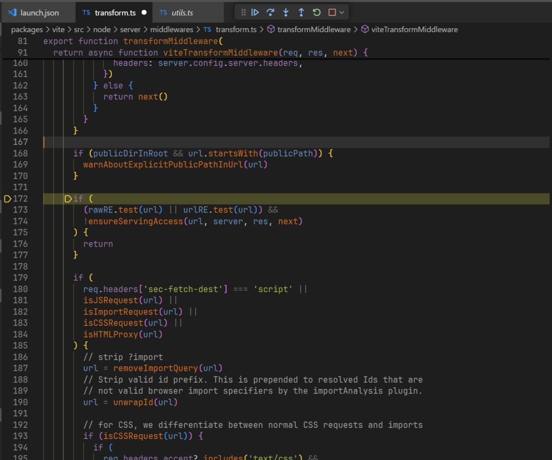
Task: Open the utils.ts editor tab
Action: click(x=181, y=12)
